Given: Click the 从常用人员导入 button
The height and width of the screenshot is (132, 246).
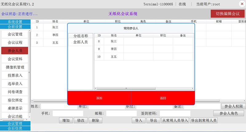Looking at the screenshot, I should [175, 120].
